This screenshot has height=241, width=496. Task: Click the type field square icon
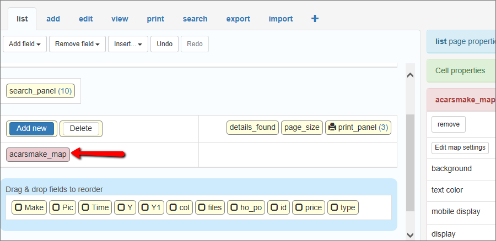pos(334,207)
